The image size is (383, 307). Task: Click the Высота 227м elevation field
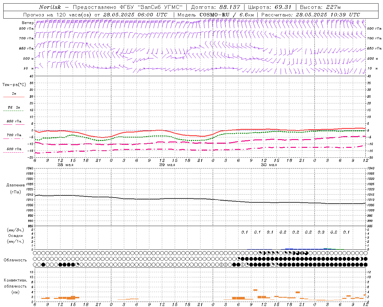tap(320, 7)
